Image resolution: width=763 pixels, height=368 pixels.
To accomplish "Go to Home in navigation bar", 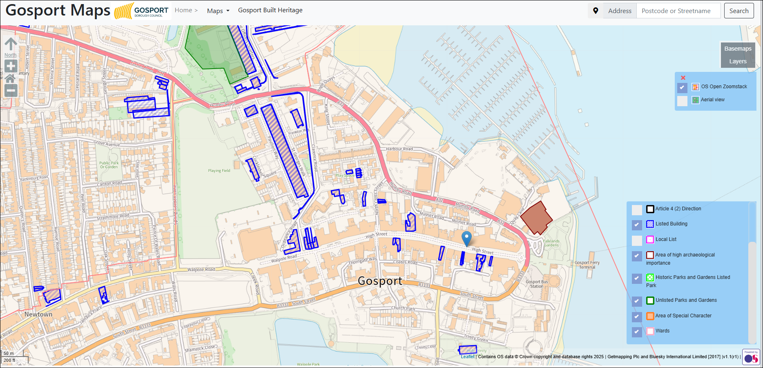I will click(183, 10).
